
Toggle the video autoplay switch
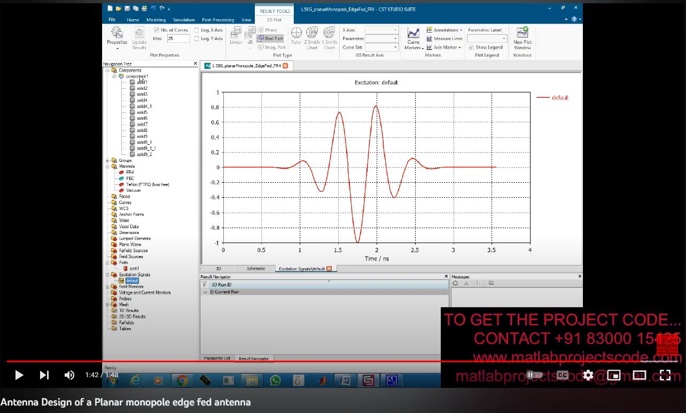point(535,375)
